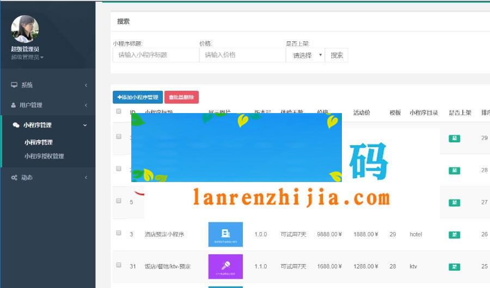Check the box for 酒店预定小程序 row

coord(119,233)
